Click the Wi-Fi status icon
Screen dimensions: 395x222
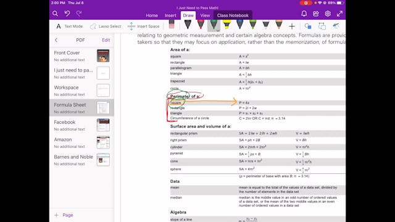pyautogui.click(x=320, y=3)
